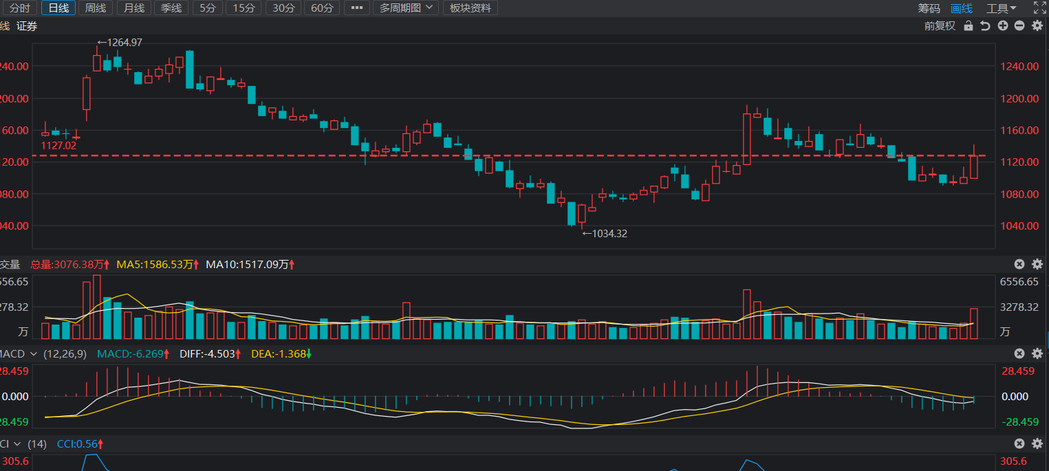Toggle the 筹码 chip distribution view
Viewport: 1049px width, 471px height.
929,8
